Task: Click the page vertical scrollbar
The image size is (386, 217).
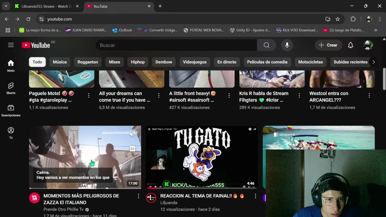Action: [x=384, y=79]
